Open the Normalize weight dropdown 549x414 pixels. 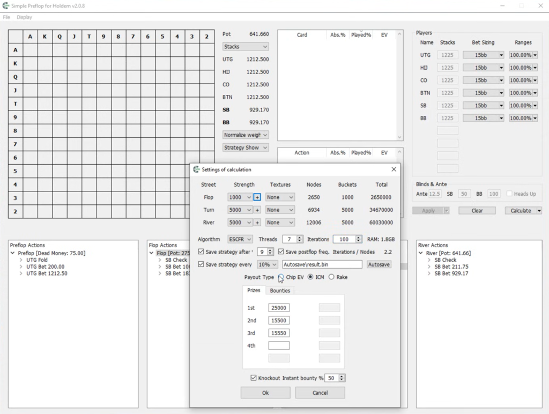[x=246, y=135]
